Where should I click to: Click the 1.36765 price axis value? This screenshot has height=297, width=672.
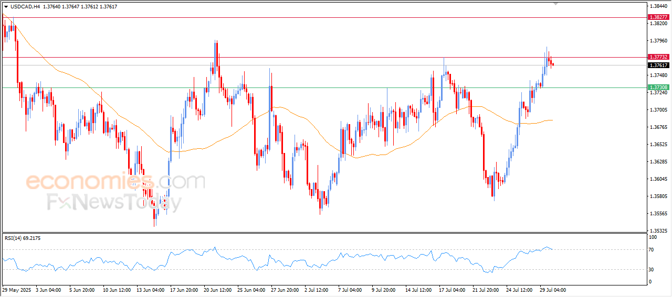(658, 127)
